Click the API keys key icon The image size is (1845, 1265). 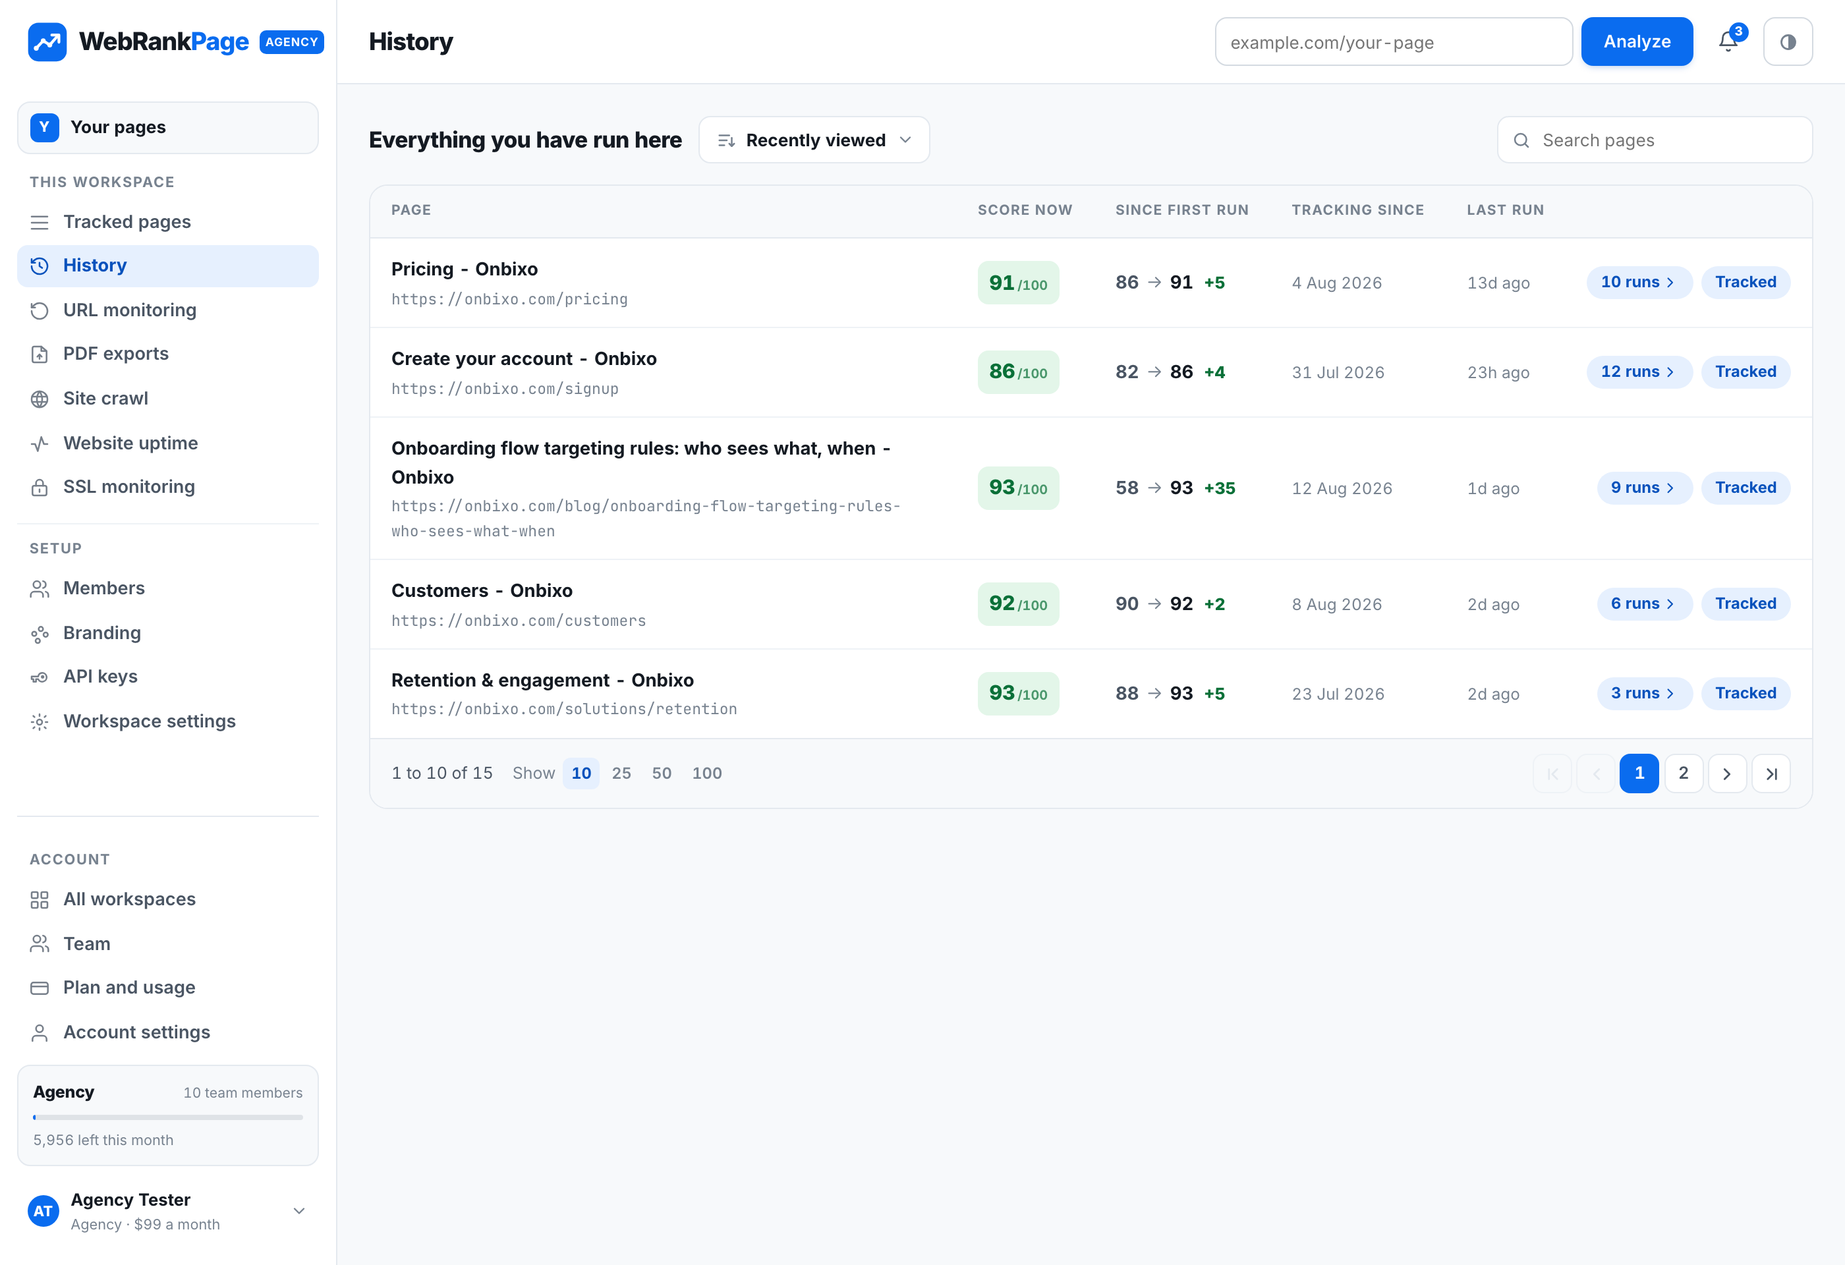tap(40, 677)
